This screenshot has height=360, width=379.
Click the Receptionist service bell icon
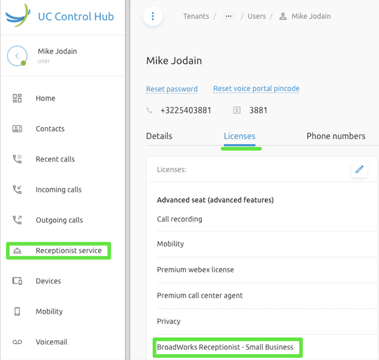pyautogui.click(x=17, y=250)
